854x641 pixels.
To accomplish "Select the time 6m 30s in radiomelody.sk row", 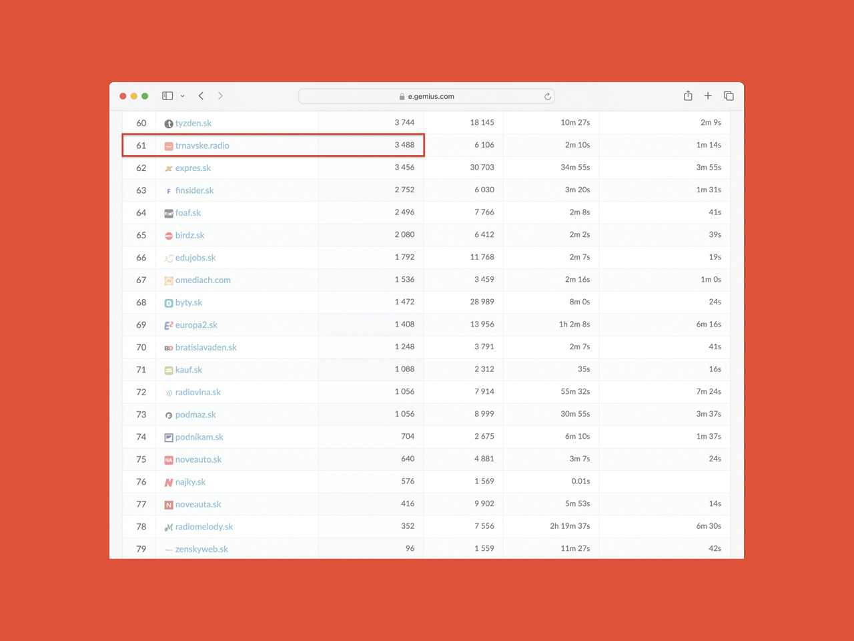I will [709, 526].
